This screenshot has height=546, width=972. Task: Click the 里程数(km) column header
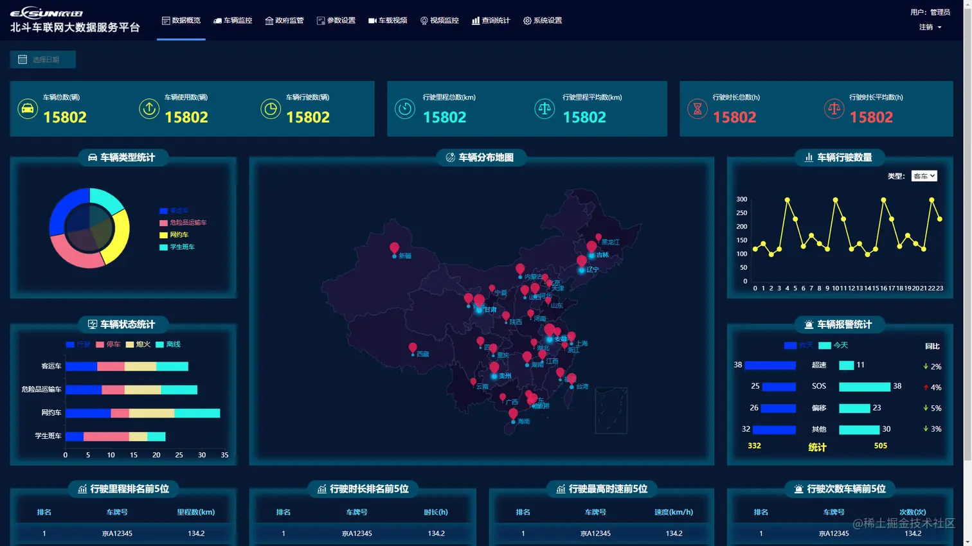click(196, 513)
